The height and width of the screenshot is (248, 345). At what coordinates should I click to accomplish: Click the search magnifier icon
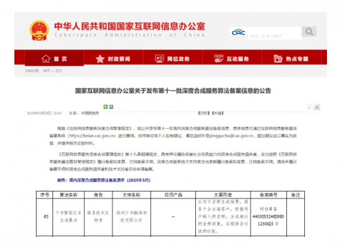click(309, 32)
